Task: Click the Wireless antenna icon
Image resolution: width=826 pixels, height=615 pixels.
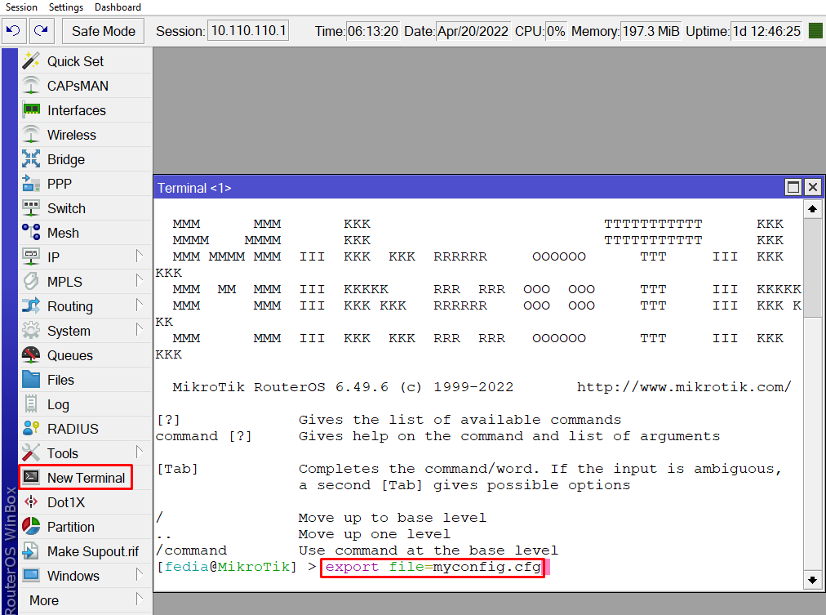Action: click(x=31, y=135)
